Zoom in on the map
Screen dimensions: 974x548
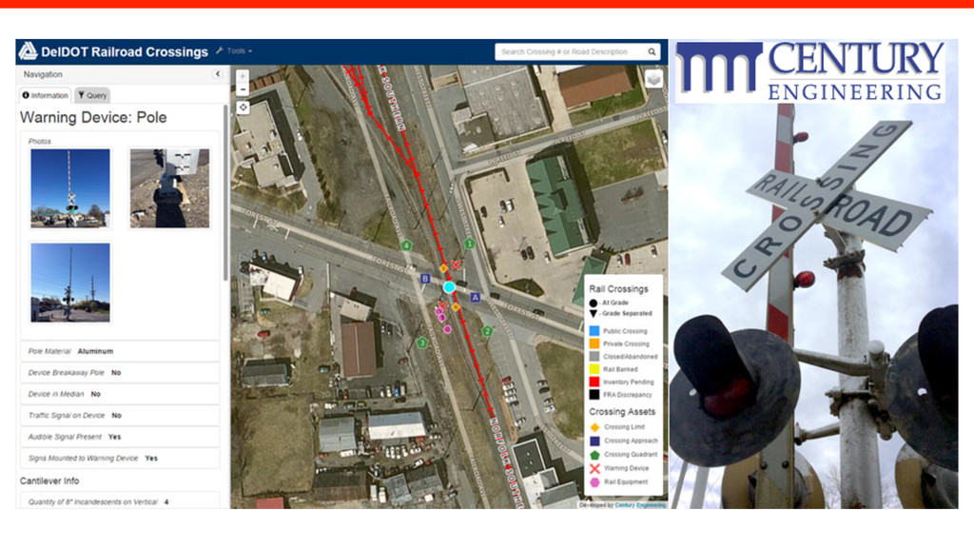243,76
